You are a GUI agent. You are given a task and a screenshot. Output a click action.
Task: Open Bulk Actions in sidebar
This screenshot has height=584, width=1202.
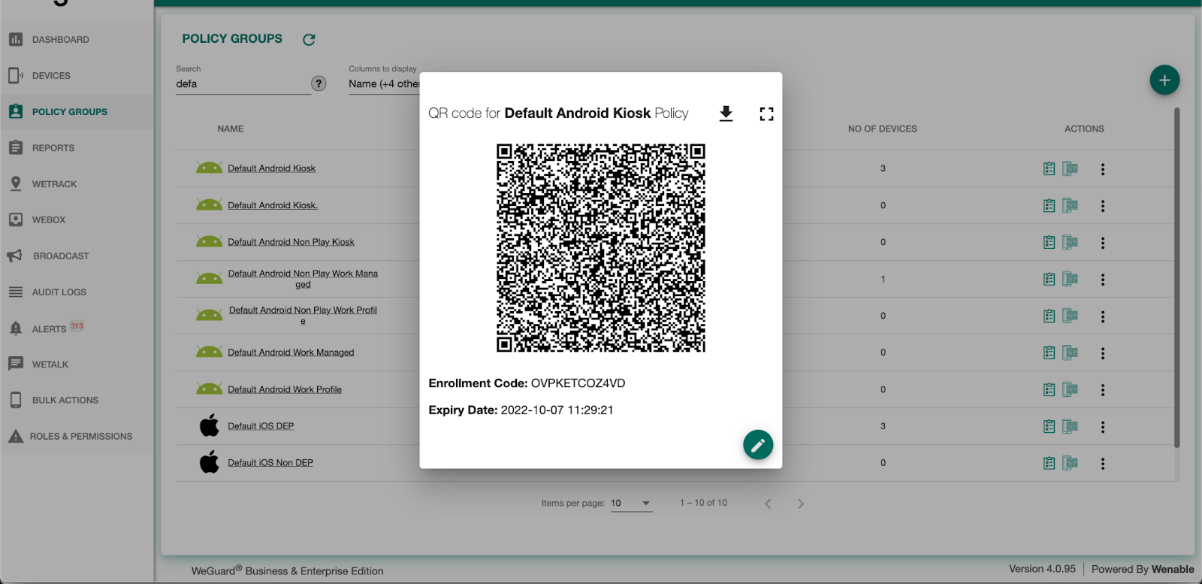(x=77, y=400)
